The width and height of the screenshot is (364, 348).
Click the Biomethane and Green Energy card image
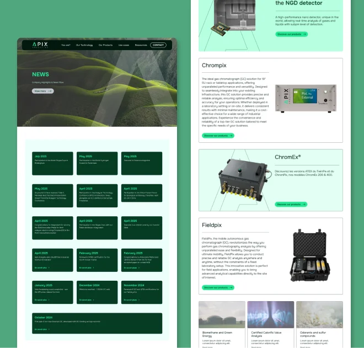(222, 314)
